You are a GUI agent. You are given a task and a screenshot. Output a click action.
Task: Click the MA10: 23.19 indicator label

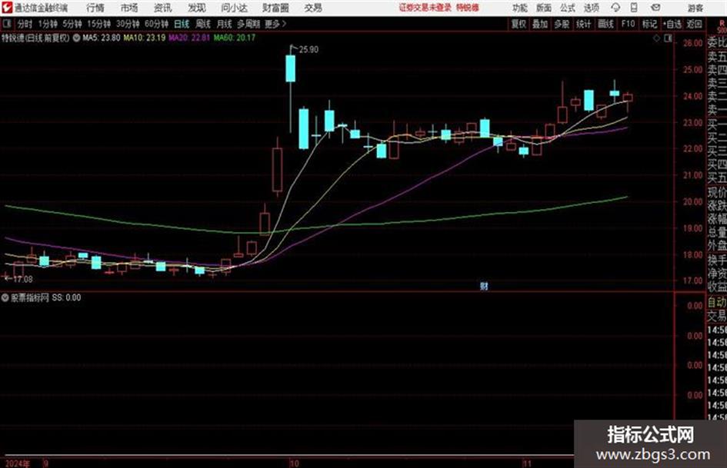[x=144, y=38]
